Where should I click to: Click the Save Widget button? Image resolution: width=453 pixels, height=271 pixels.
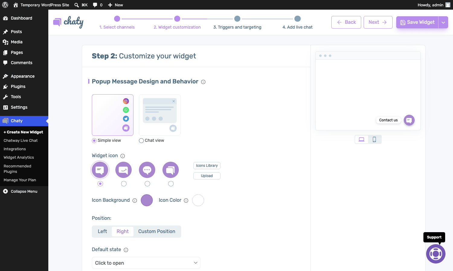pos(417,22)
